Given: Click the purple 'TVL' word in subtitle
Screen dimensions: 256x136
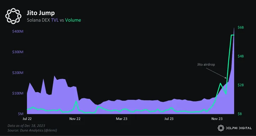Looking at the screenshot, I should 55,20.
